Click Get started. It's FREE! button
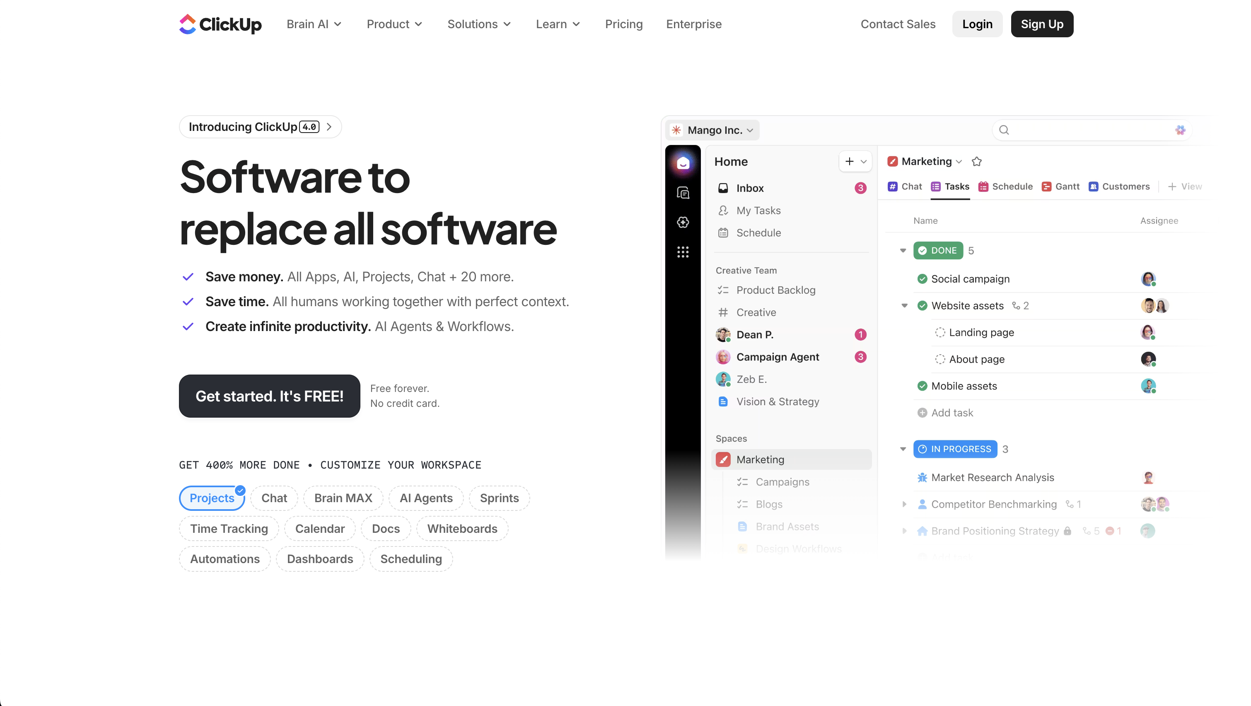 coord(270,396)
